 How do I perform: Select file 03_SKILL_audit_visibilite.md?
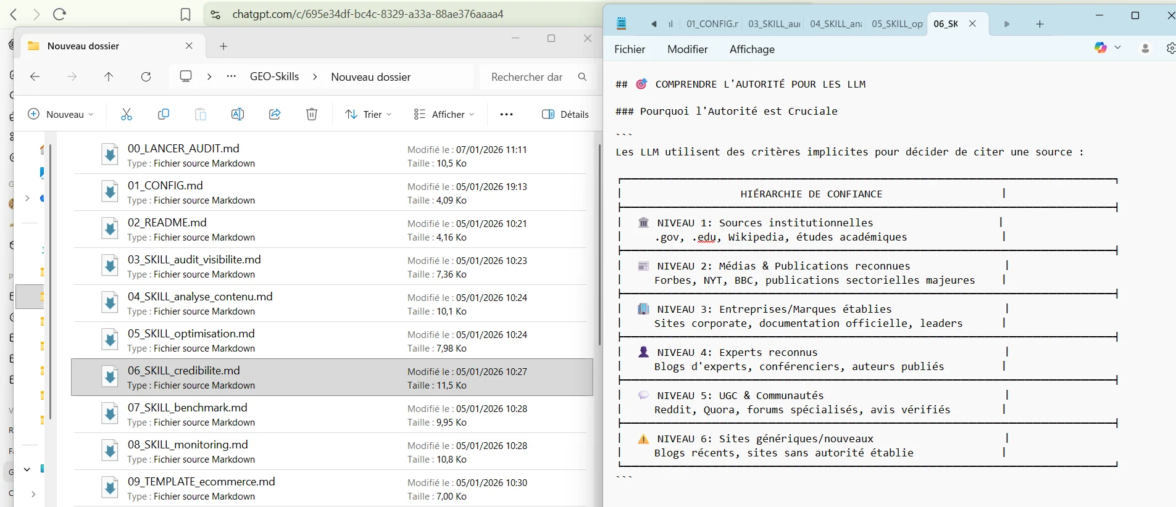[332, 266]
